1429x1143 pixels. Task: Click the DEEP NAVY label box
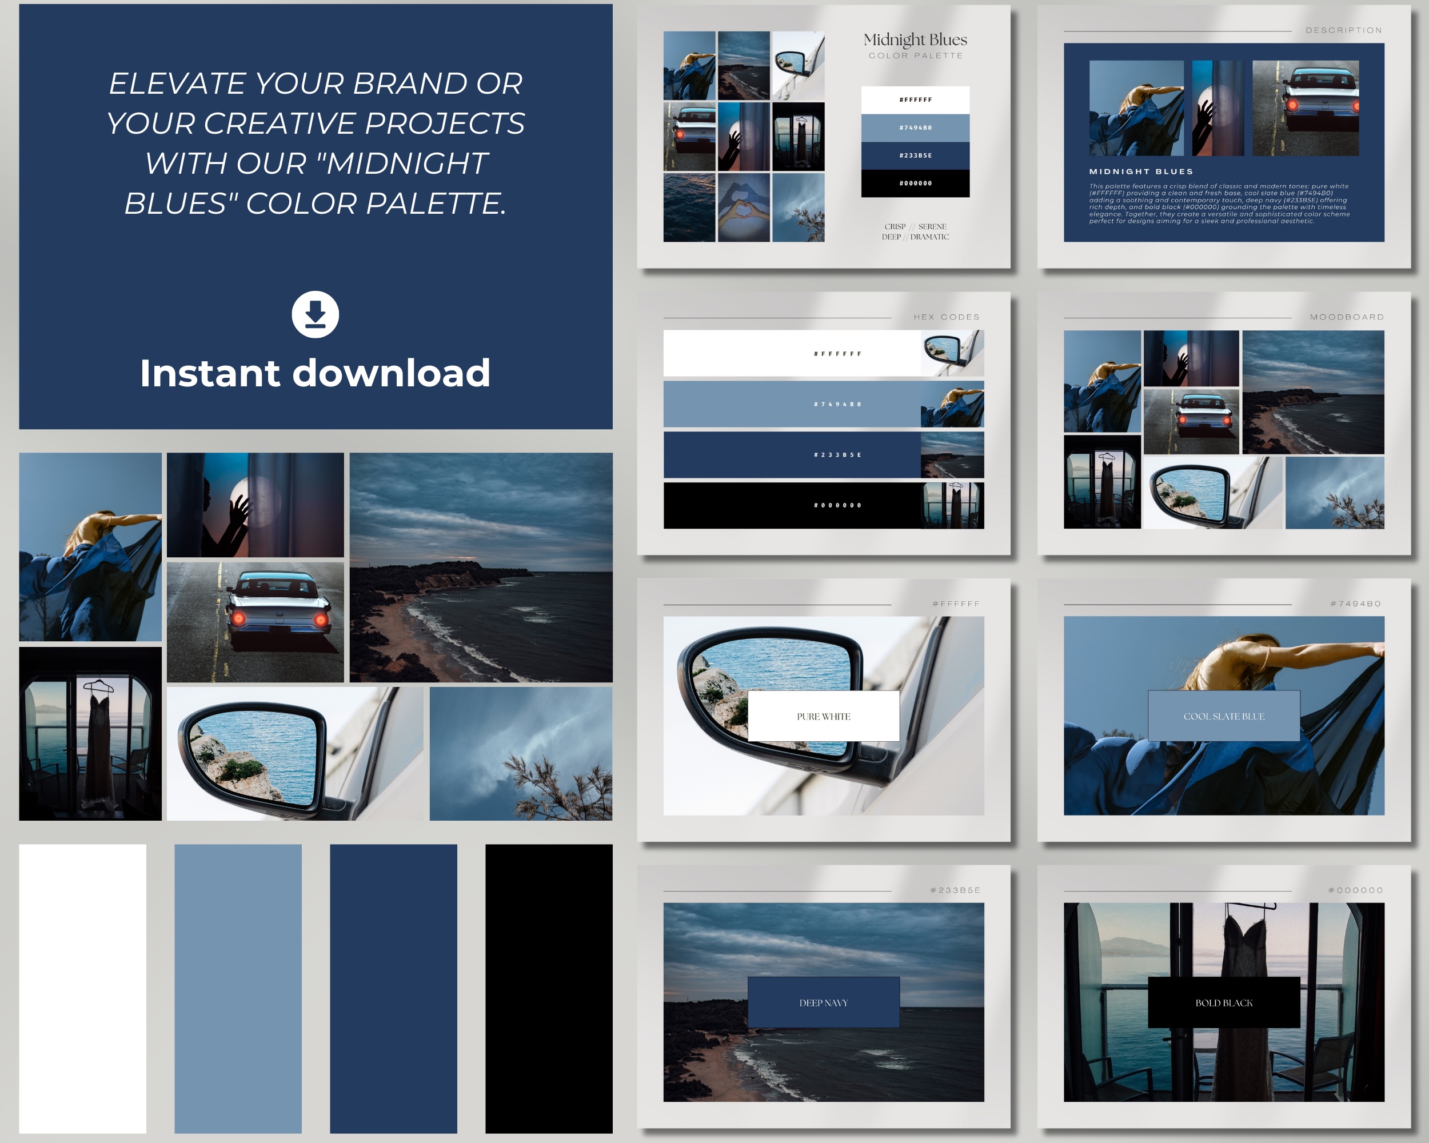[x=823, y=1002]
